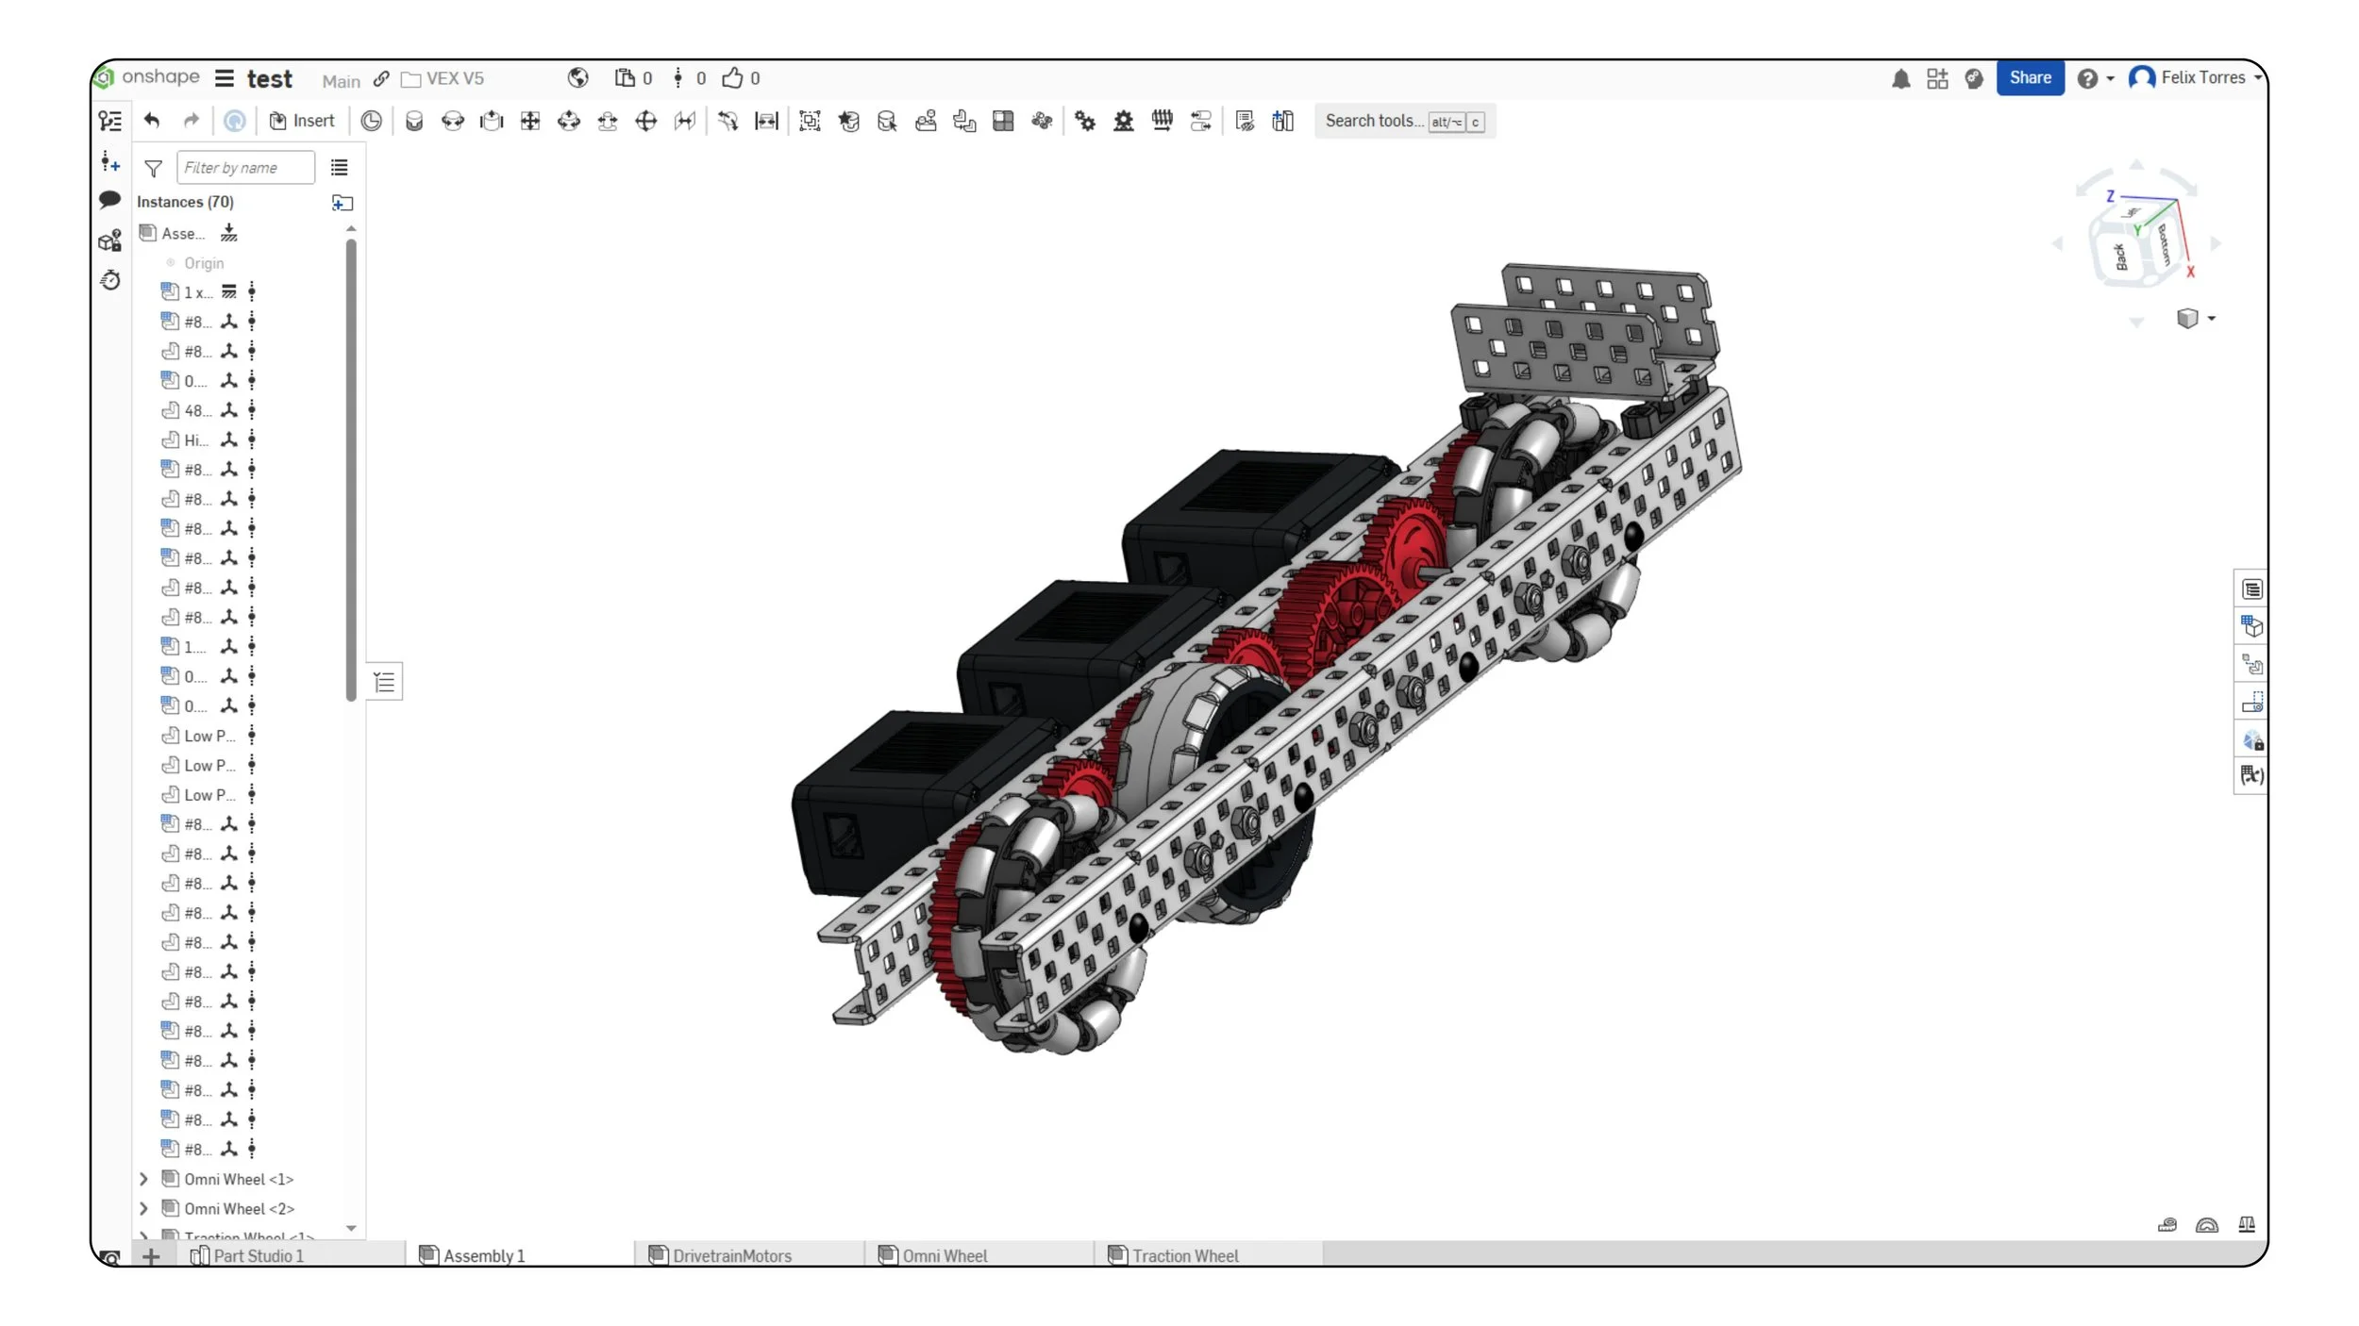
Task: Click the stopwatch icon in left sidebar
Action: tap(110, 280)
